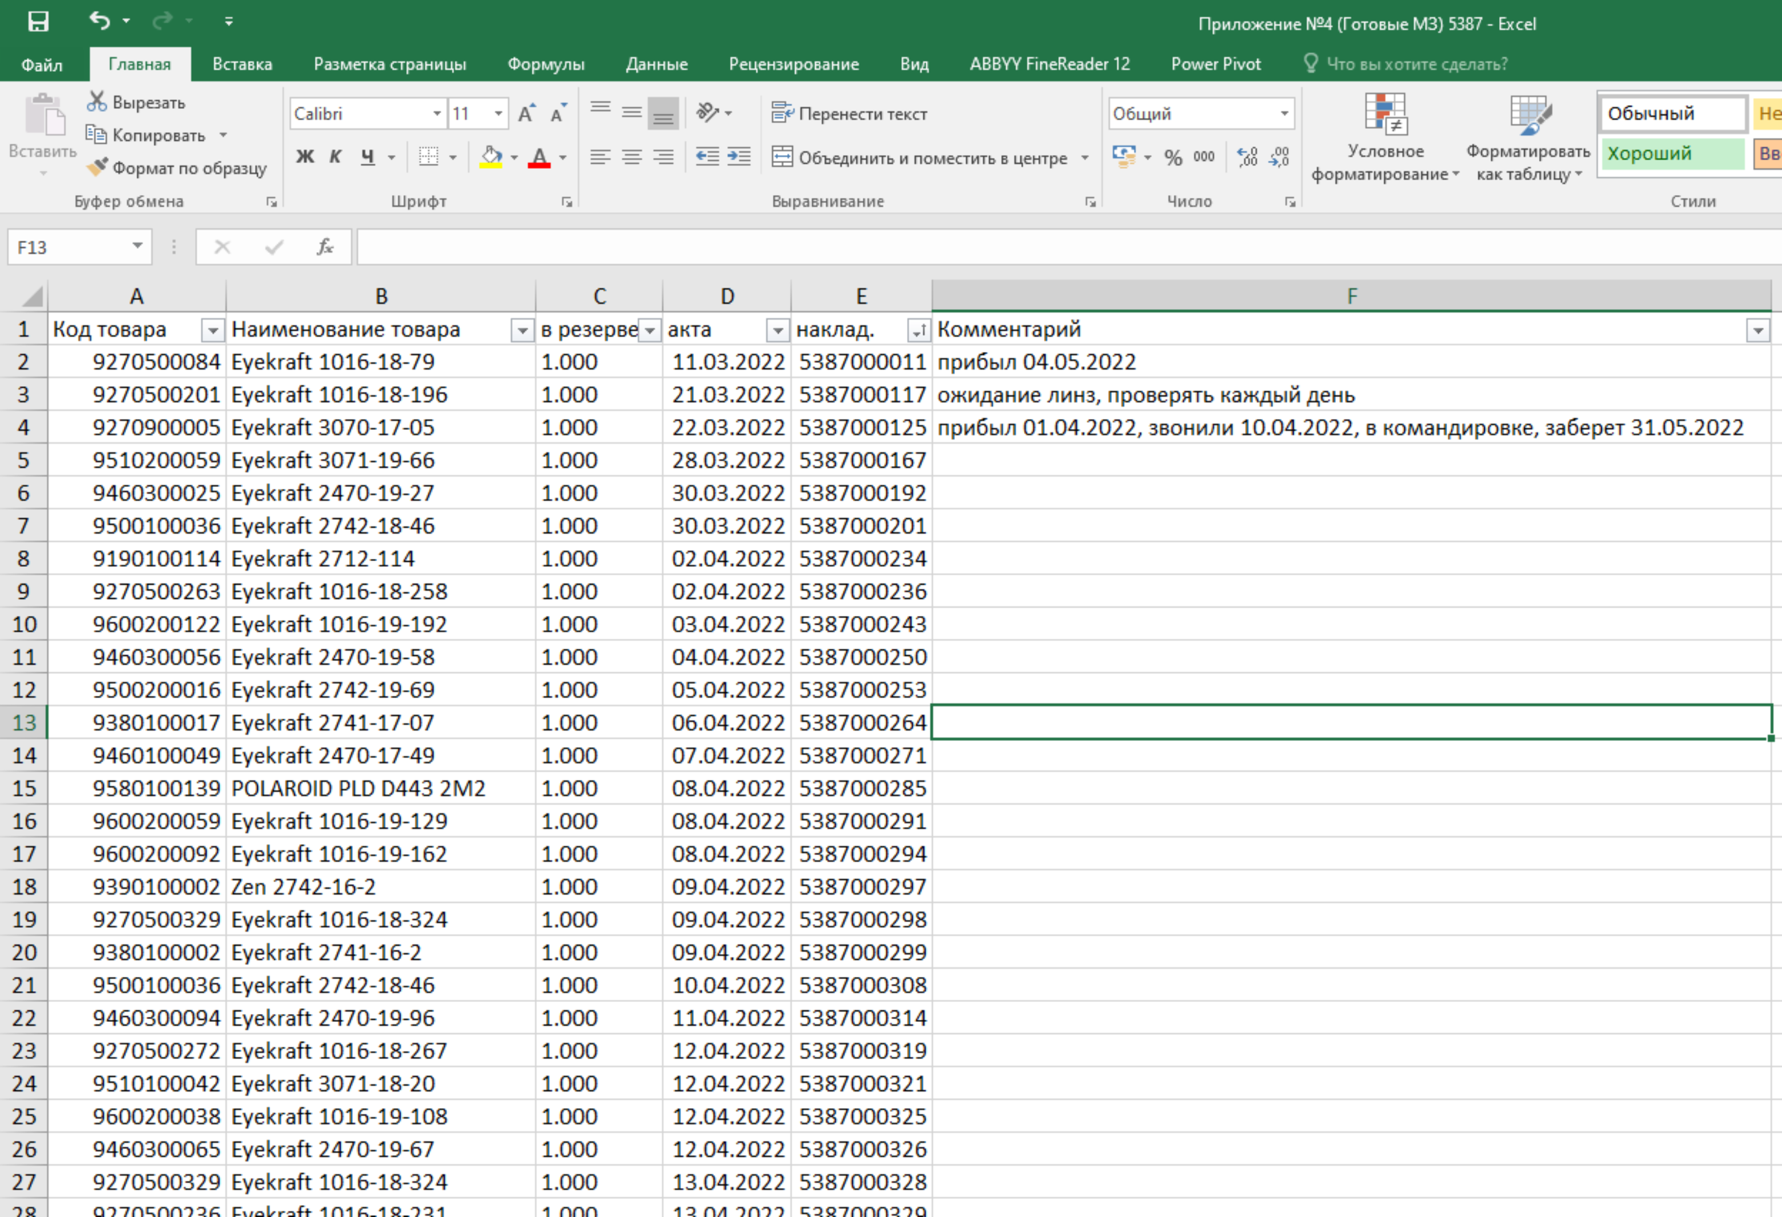Expand the Копировать dropdown arrow
Image resolution: width=1782 pixels, height=1217 pixels.
[223, 135]
